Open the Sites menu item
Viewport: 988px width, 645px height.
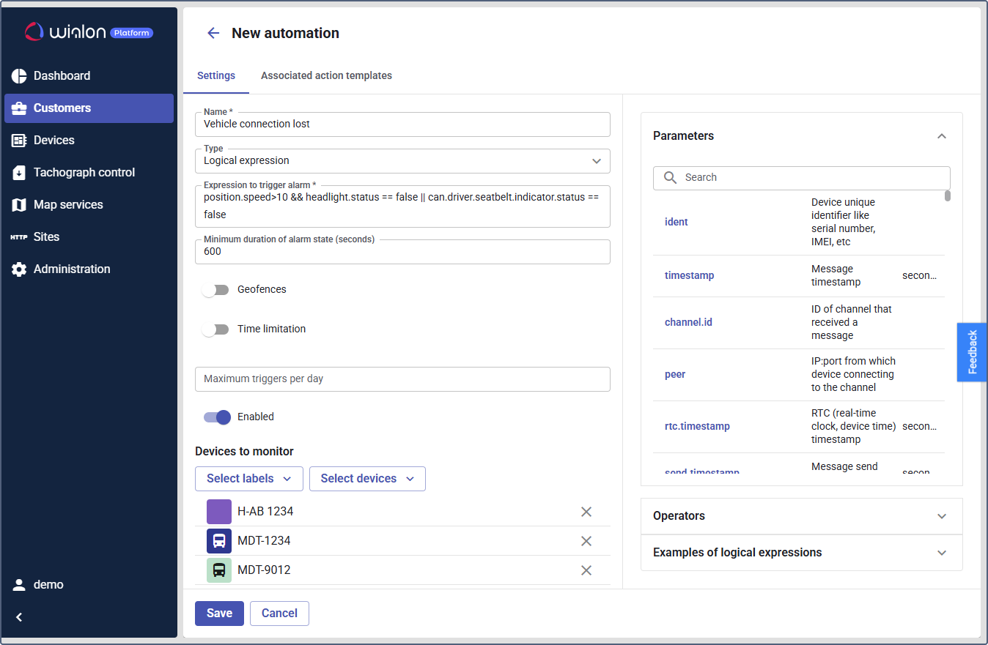[46, 237]
